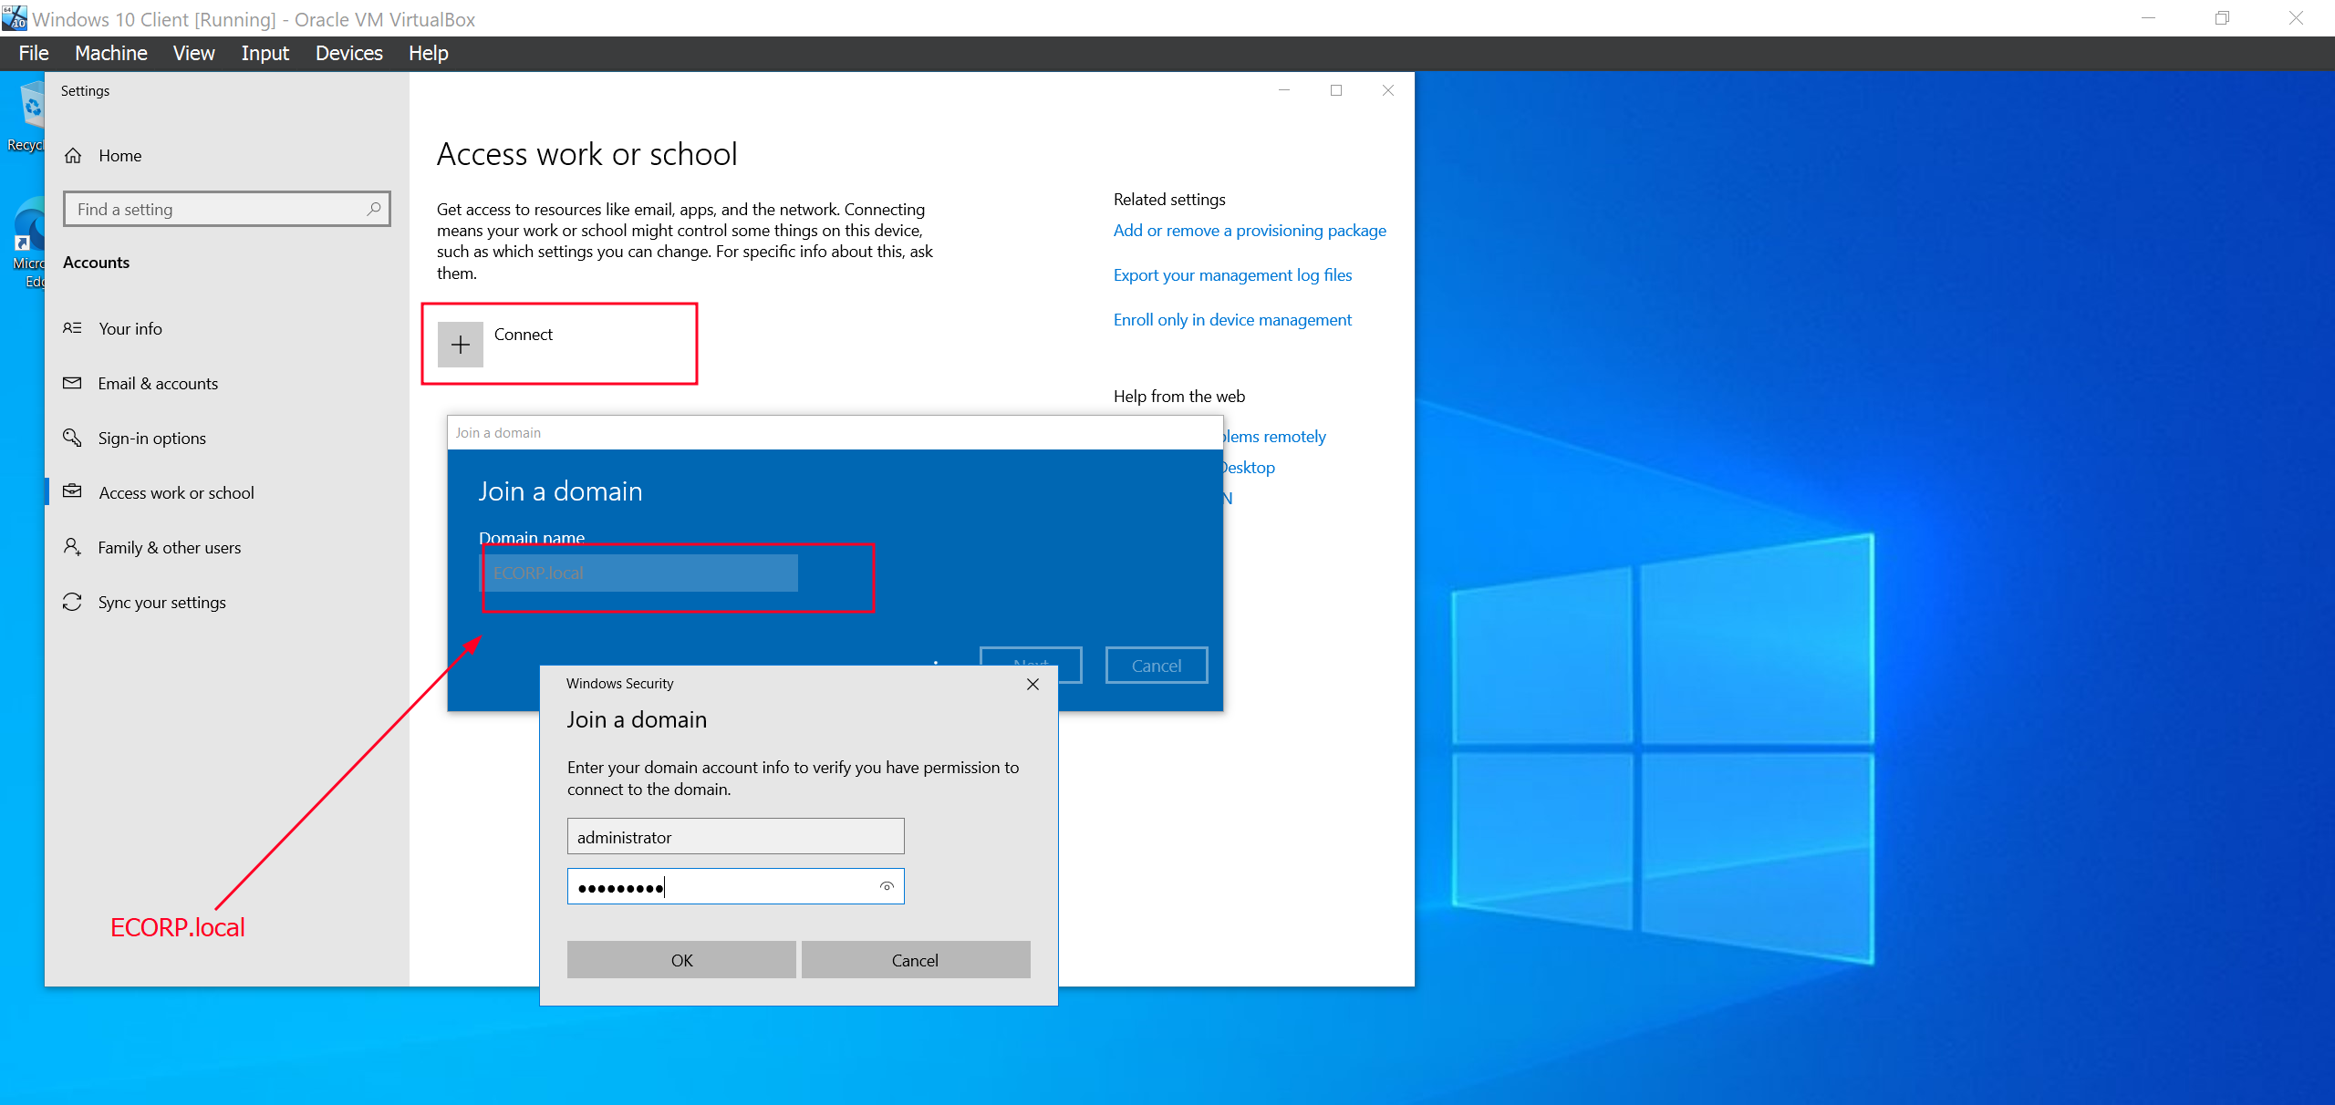The width and height of the screenshot is (2335, 1105).
Task: Open the File menu in VirtualBox
Action: click(34, 53)
